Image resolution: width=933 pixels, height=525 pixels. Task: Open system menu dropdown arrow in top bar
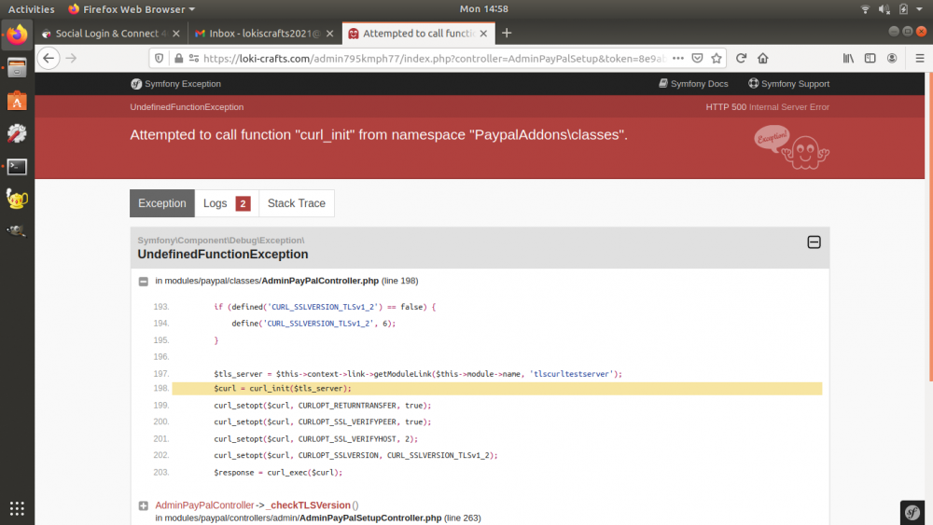pos(920,9)
